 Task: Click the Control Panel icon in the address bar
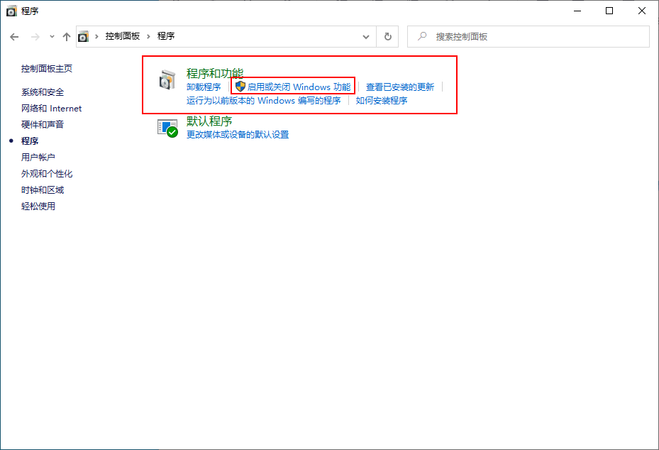pos(84,37)
